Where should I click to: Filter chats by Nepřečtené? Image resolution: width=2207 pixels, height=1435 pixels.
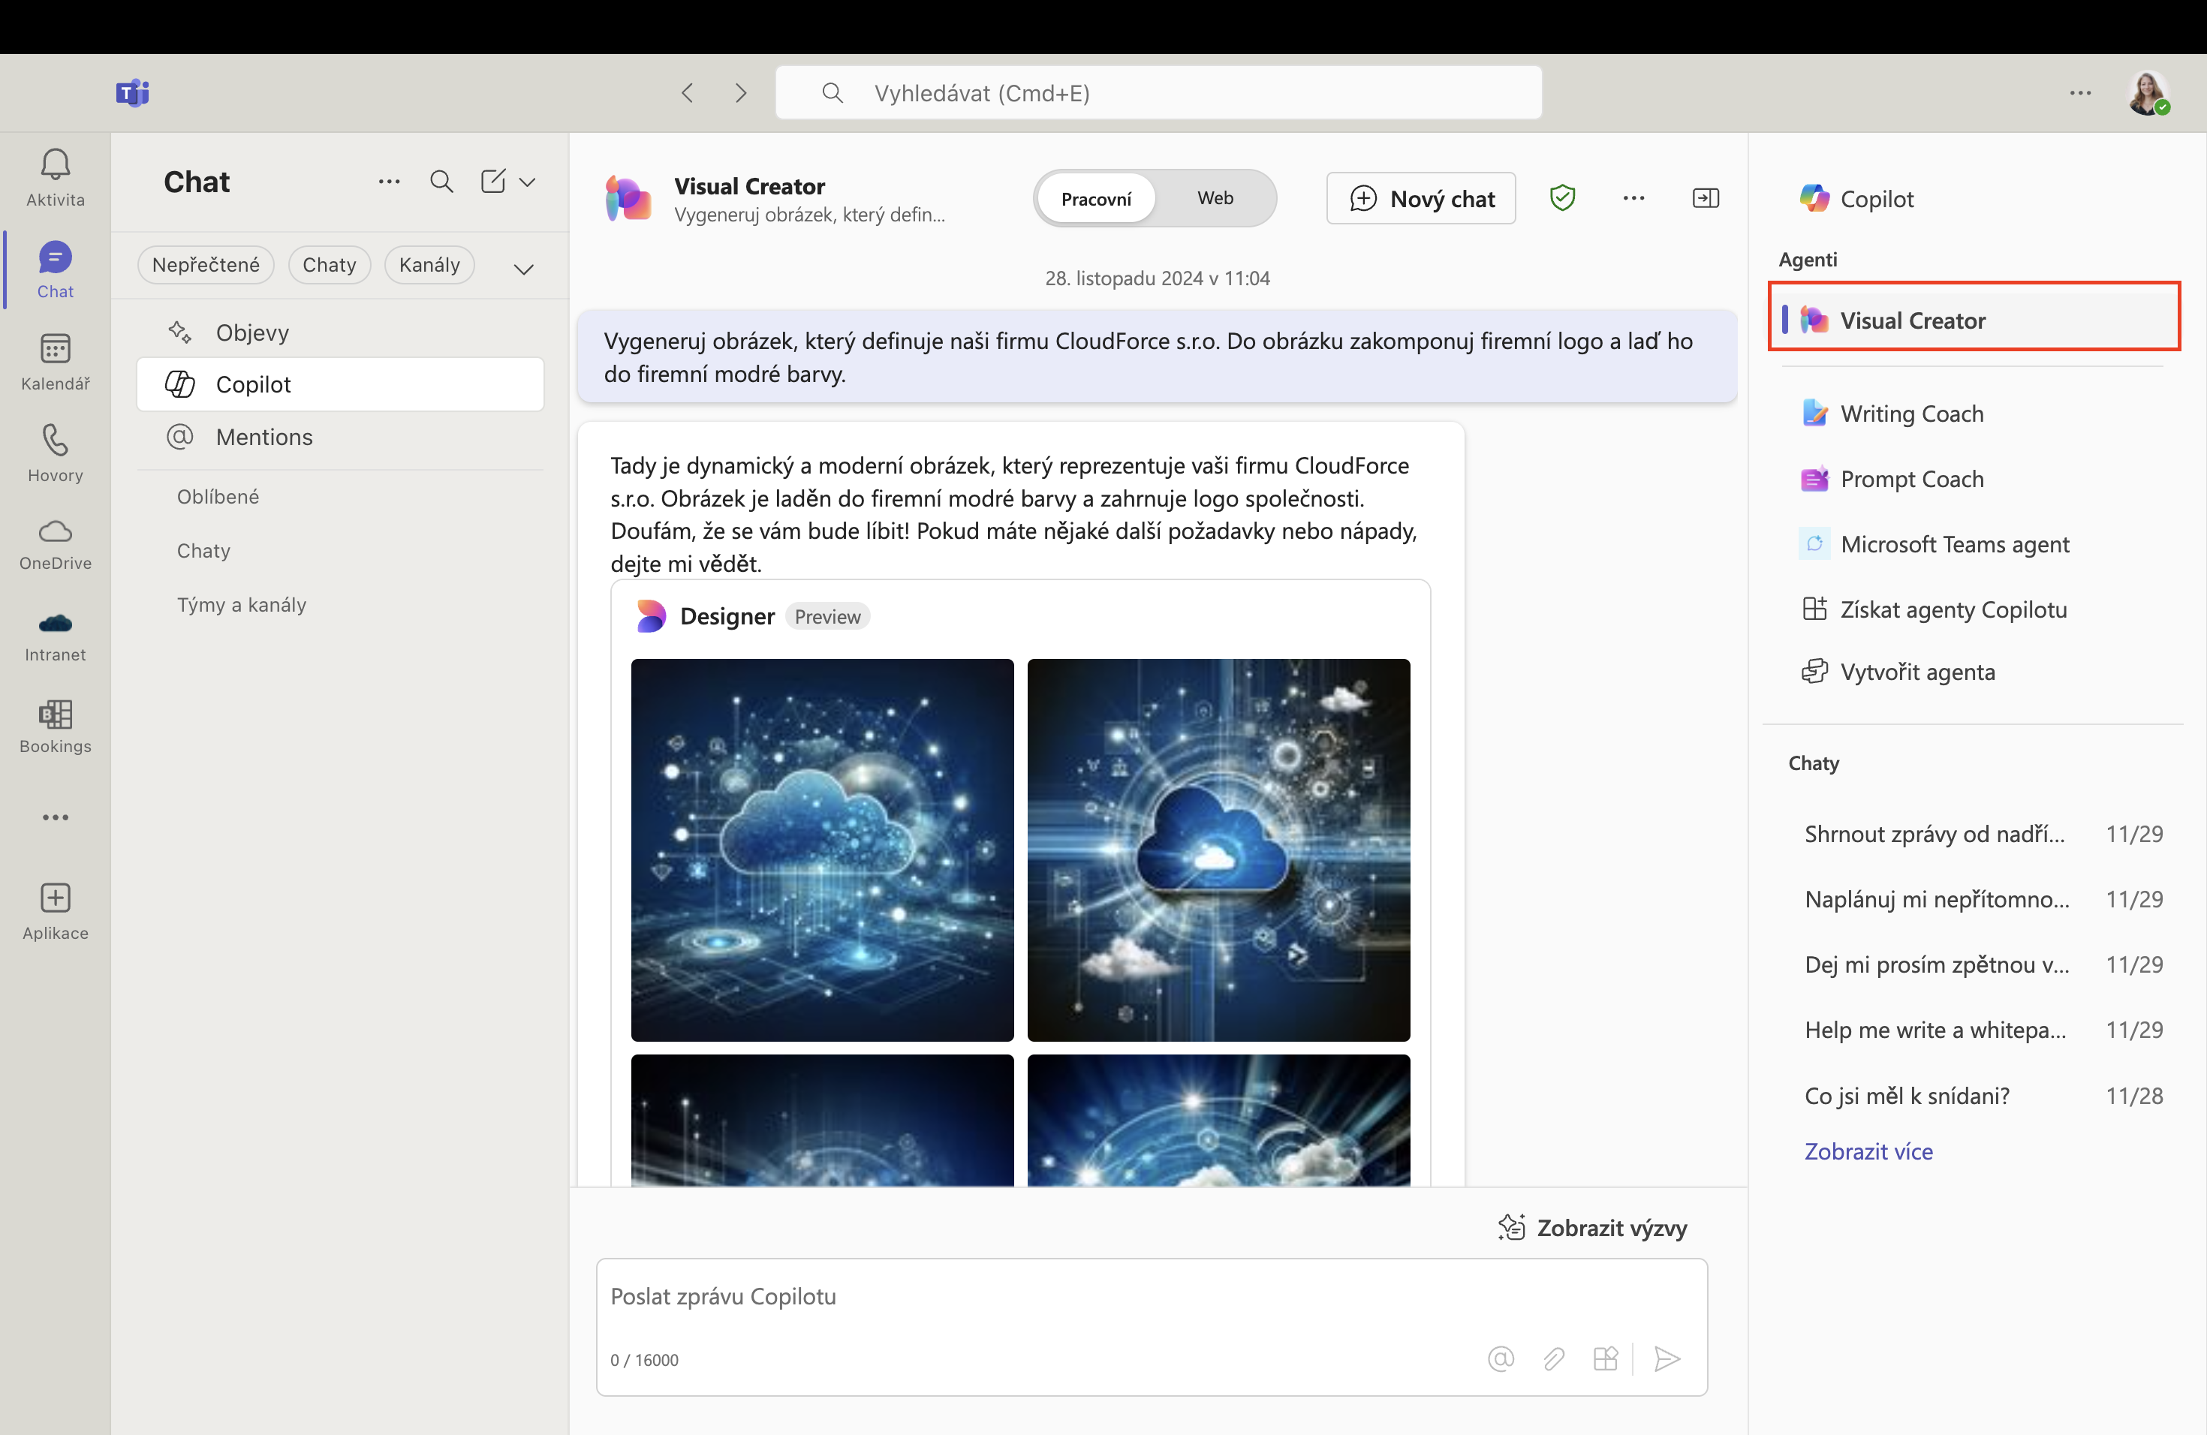point(206,265)
